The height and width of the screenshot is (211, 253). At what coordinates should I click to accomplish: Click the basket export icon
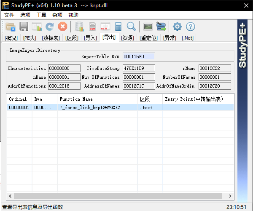click(x=161, y=27)
